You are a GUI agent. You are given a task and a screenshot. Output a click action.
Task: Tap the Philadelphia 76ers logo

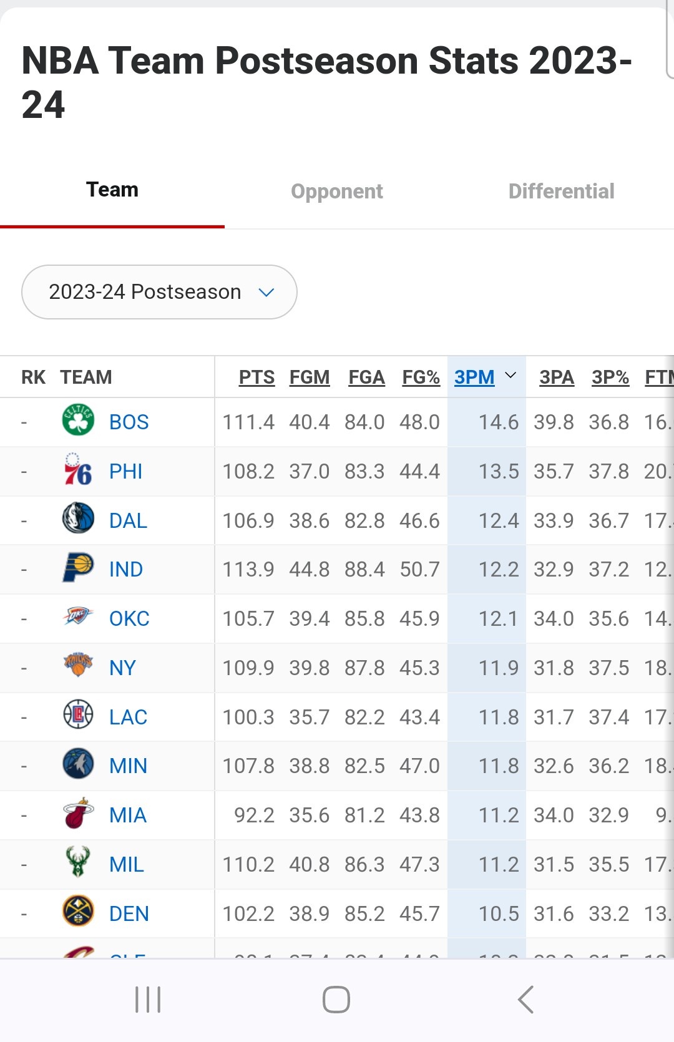click(78, 470)
